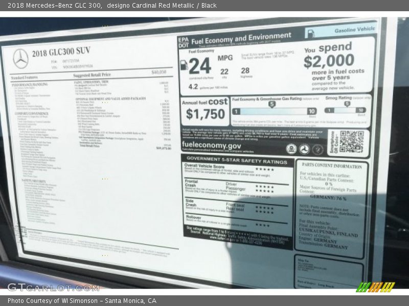
Task: Click the 24 combined MPG figure
Action: (200, 66)
